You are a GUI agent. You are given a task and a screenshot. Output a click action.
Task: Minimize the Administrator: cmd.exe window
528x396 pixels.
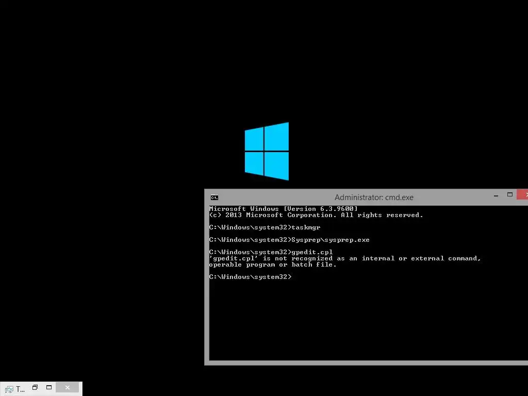[x=496, y=195]
